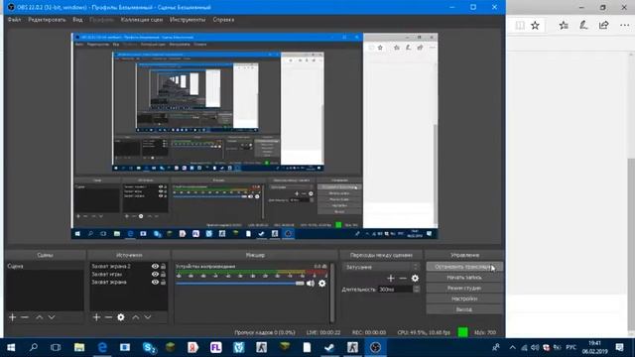The width and height of the screenshot is (635, 357).
Task: Open source properties gear under Источники
Action: [x=121, y=317]
